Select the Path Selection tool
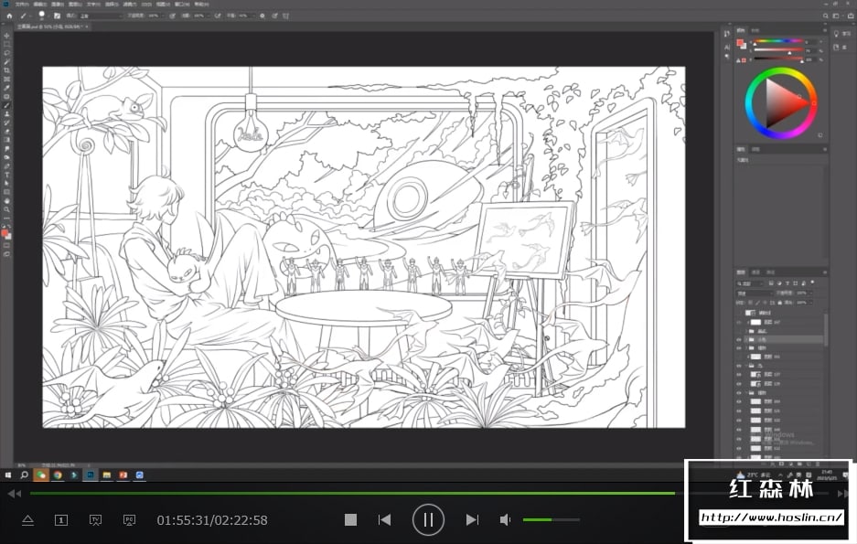 [x=6, y=184]
